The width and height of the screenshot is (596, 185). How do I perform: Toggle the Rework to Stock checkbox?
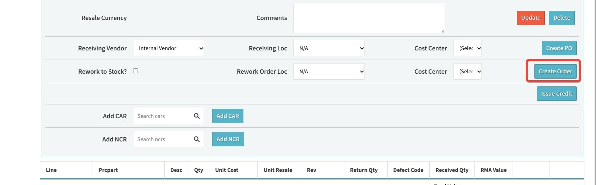[135, 71]
